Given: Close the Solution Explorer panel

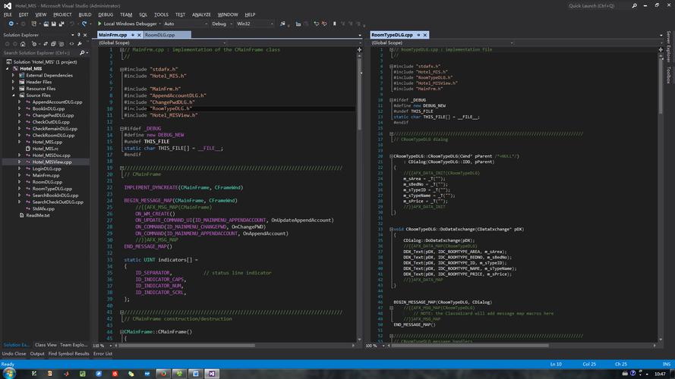Looking at the screenshot, I should coord(85,35).
